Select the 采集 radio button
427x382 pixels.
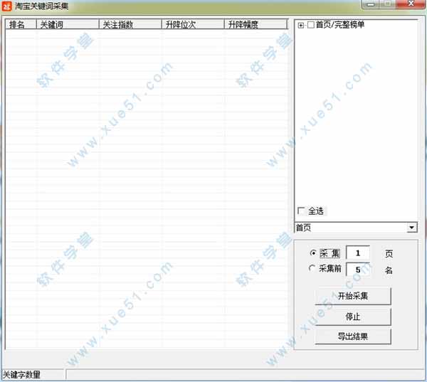click(312, 253)
